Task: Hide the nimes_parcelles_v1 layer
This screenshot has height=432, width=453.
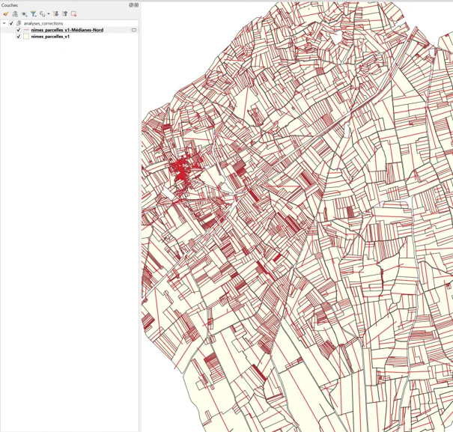Action: coord(19,37)
